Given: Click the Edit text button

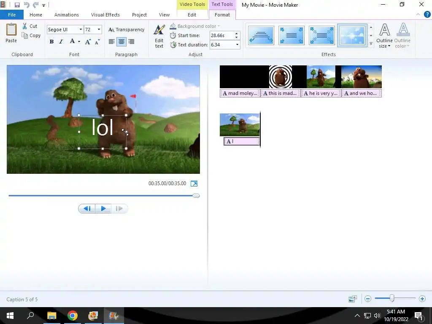Looking at the screenshot, I should pyautogui.click(x=159, y=36).
